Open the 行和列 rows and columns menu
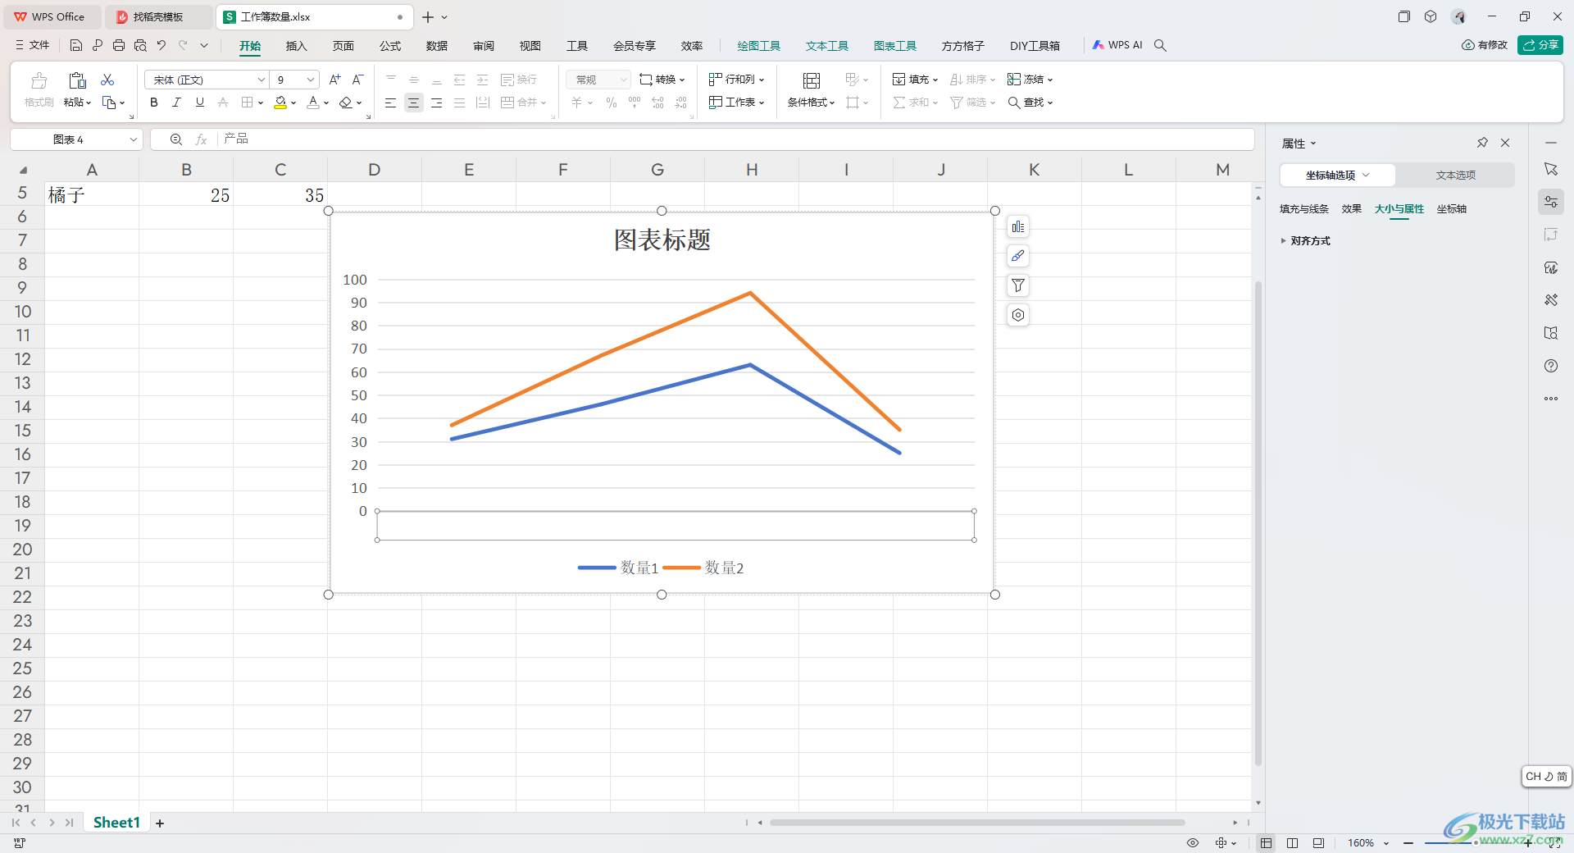 (736, 80)
